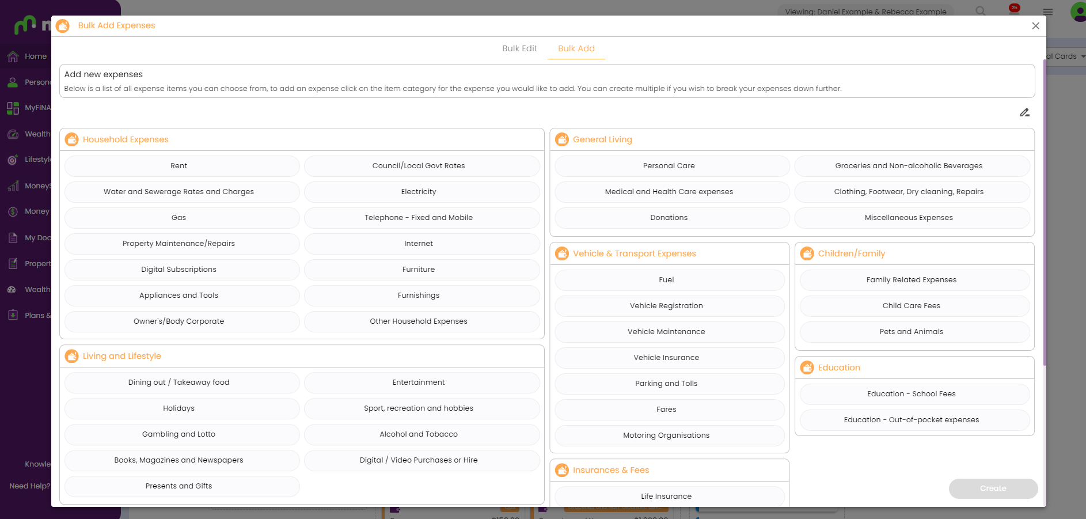
Task: Open the search magnifier in top bar
Action: [981, 11]
